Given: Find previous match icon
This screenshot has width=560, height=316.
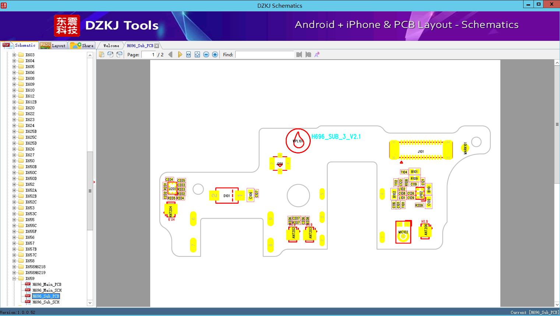Looking at the screenshot, I should pyautogui.click(x=299, y=54).
